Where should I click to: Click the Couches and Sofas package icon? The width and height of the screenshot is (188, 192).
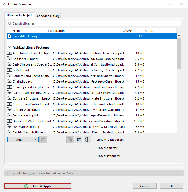(9, 104)
